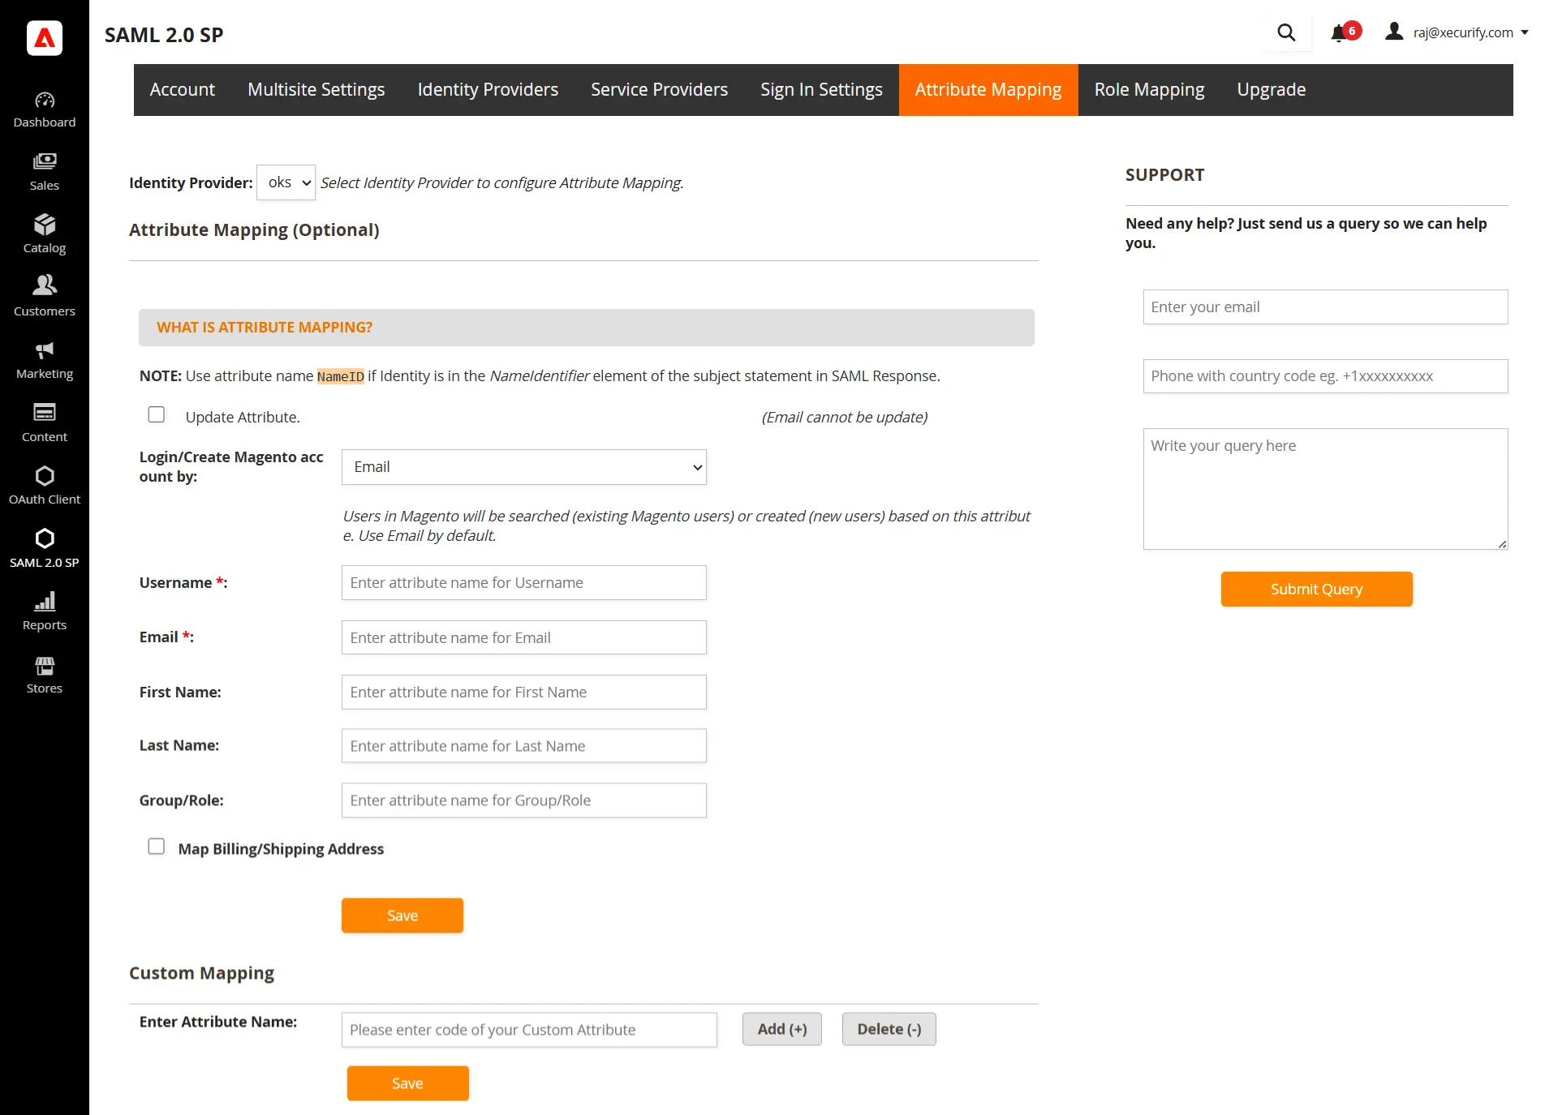Viewport: 1558px width, 1115px height.
Task: Click the highlighted NameID code text
Action: tap(341, 376)
